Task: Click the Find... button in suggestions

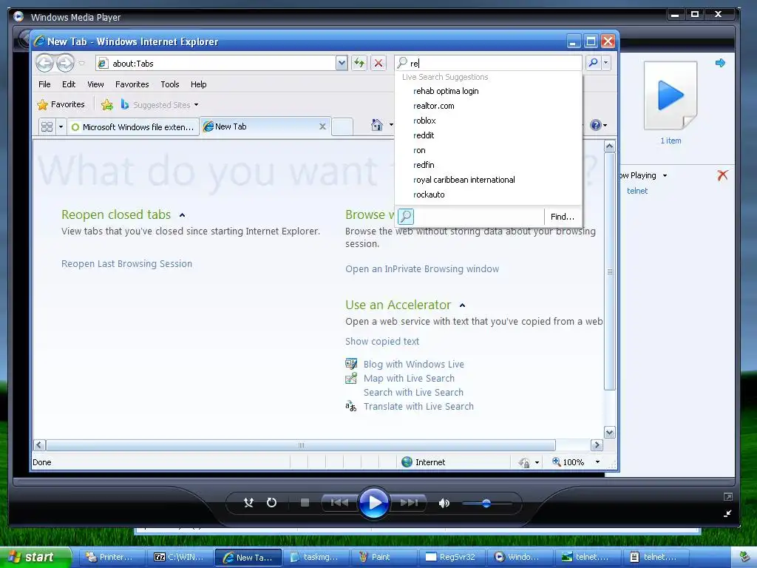Action: tap(563, 217)
